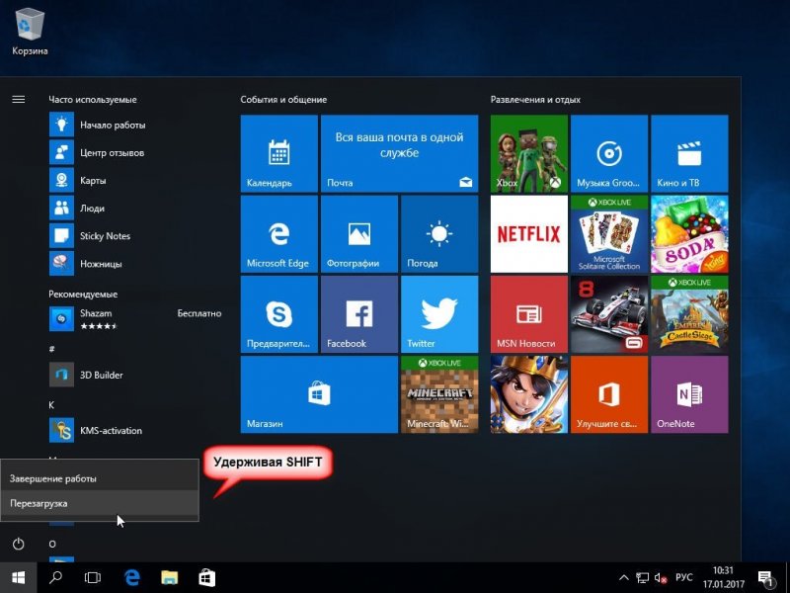Open the Погода weather tile
The width and height of the screenshot is (790, 593).
pos(439,234)
